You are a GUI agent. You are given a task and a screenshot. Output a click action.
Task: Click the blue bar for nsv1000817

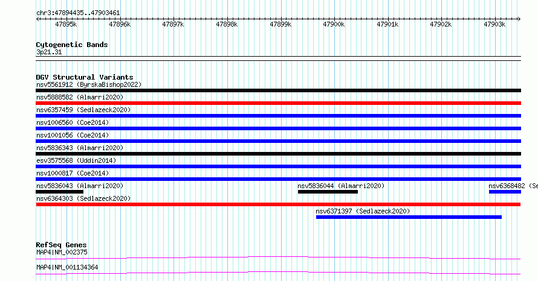tap(278, 179)
